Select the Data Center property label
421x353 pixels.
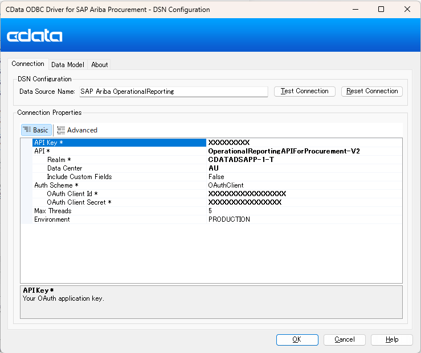65,168
